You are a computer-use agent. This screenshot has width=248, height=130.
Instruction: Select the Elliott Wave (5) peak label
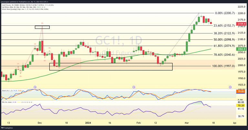pos(42,23)
